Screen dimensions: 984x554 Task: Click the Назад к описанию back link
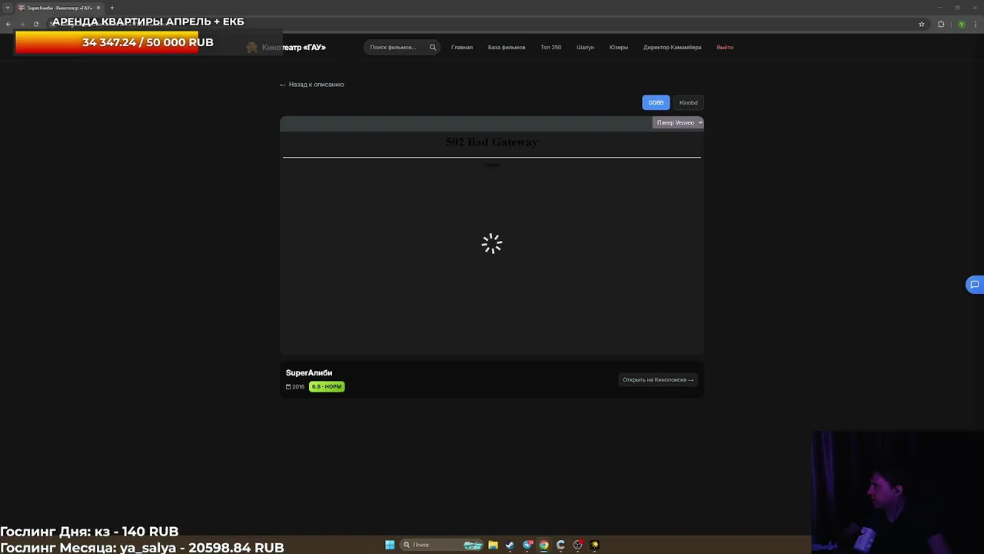tap(312, 85)
